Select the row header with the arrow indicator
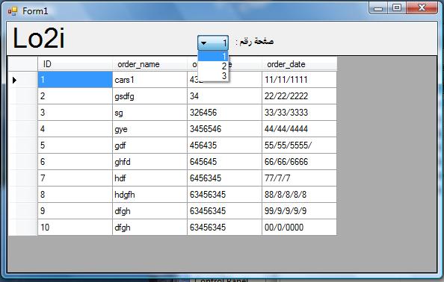This screenshot has height=282, width=444. pyautogui.click(x=22, y=80)
